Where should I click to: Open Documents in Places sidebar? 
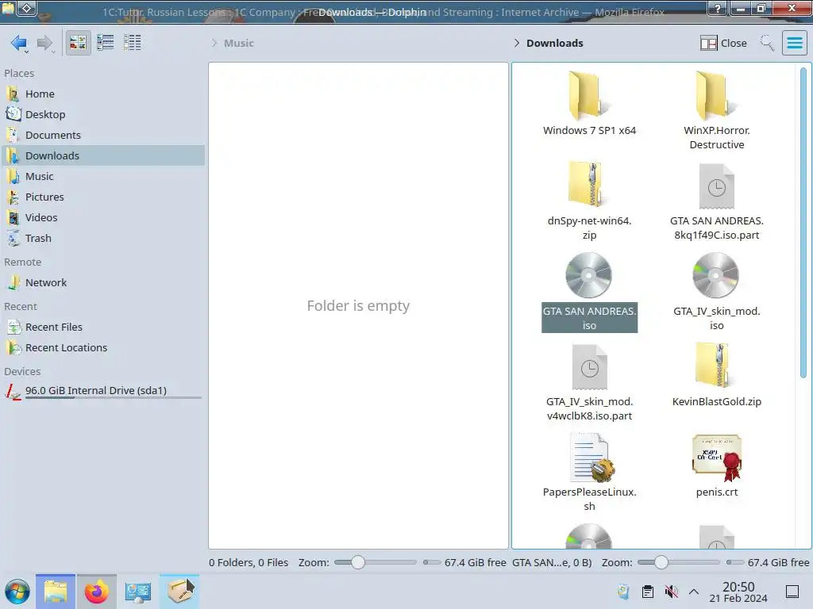coord(103,135)
